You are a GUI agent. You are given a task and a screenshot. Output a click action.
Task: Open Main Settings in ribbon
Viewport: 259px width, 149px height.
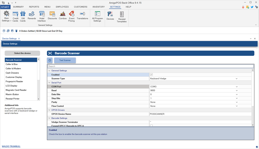click(6, 16)
